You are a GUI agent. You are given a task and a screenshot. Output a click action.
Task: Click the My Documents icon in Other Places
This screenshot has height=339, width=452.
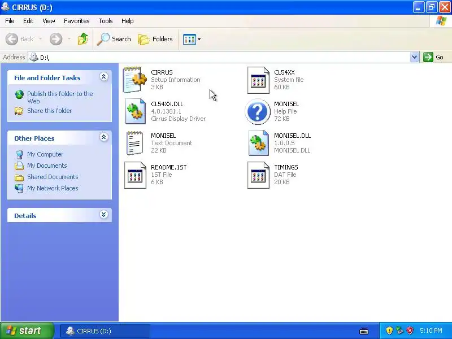coord(19,166)
